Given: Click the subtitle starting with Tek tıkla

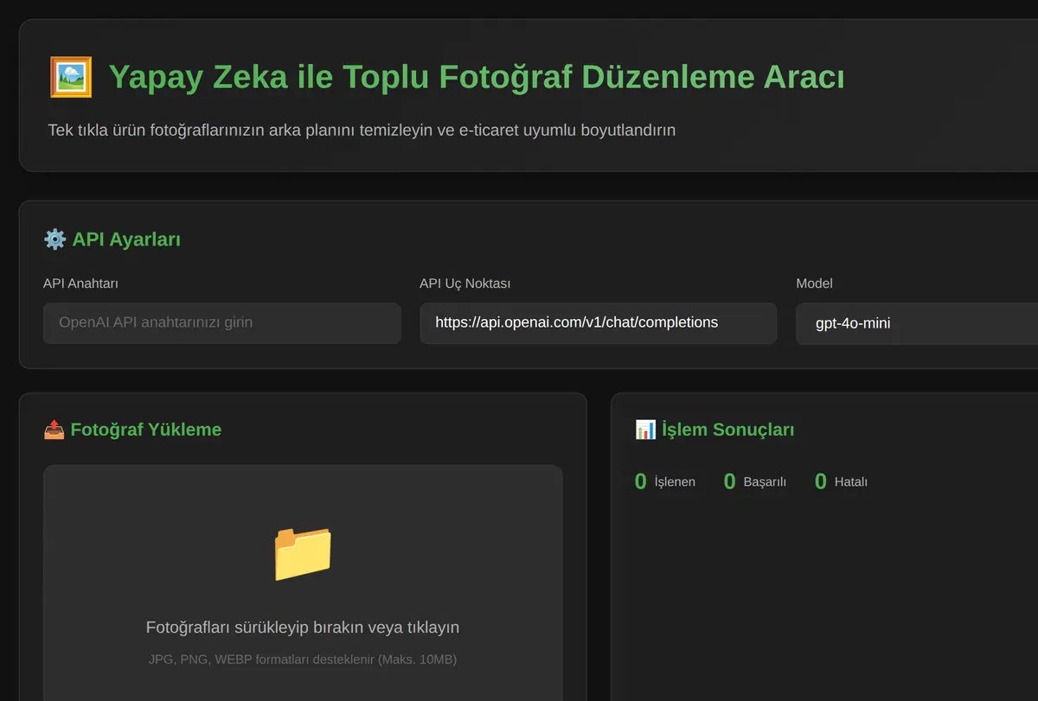Looking at the screenshot, I should tap(362, 130).
